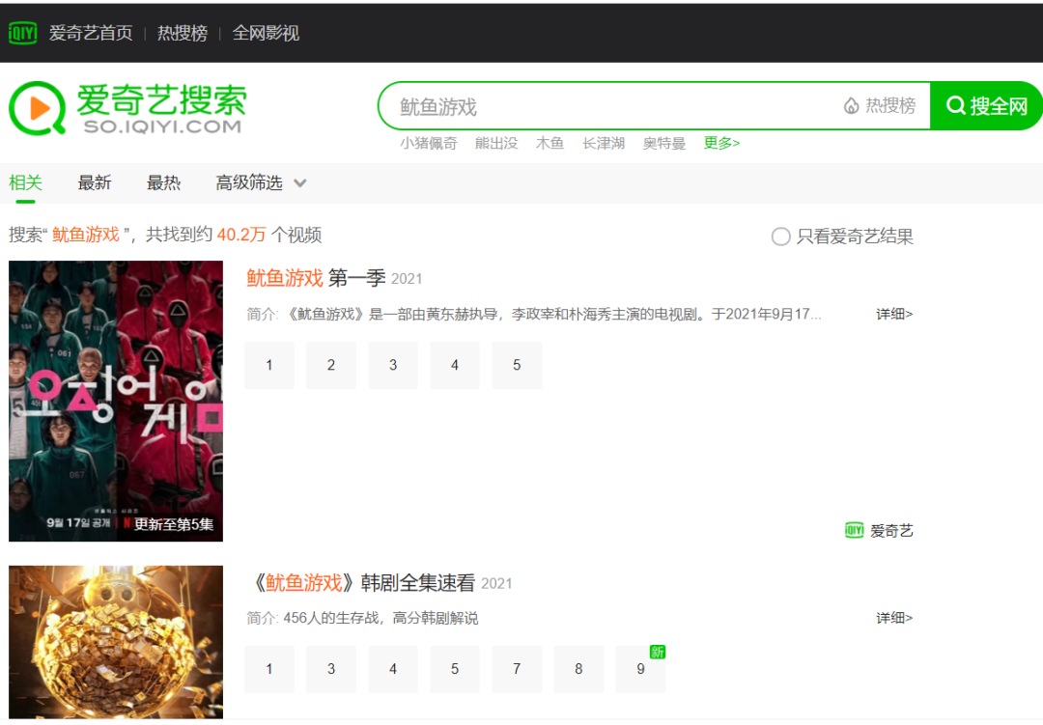Select suggested search 奥特曼

pos(663,143)
